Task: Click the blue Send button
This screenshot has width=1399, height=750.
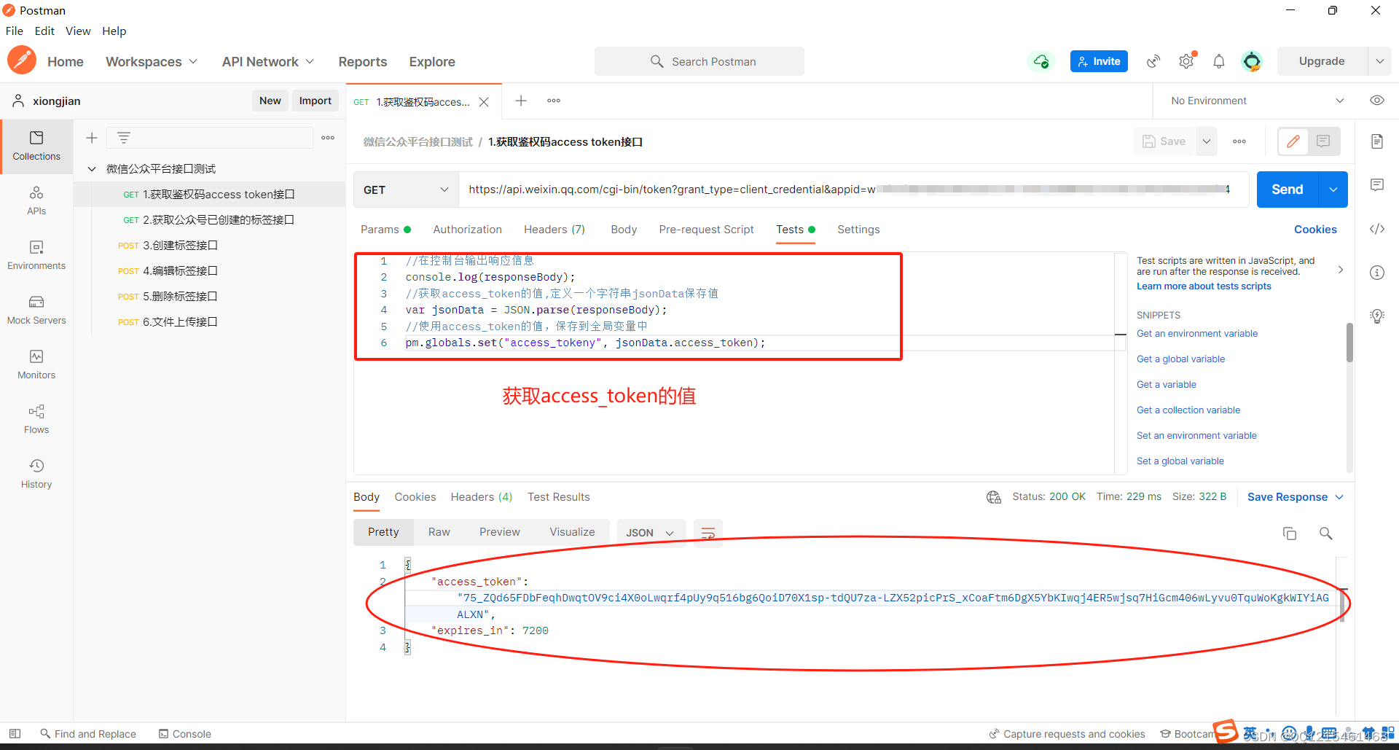Action: click(x=1287, y=190)
